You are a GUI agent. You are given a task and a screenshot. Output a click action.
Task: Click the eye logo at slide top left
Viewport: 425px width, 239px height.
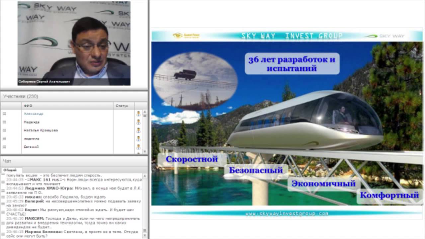click(186, 36)
